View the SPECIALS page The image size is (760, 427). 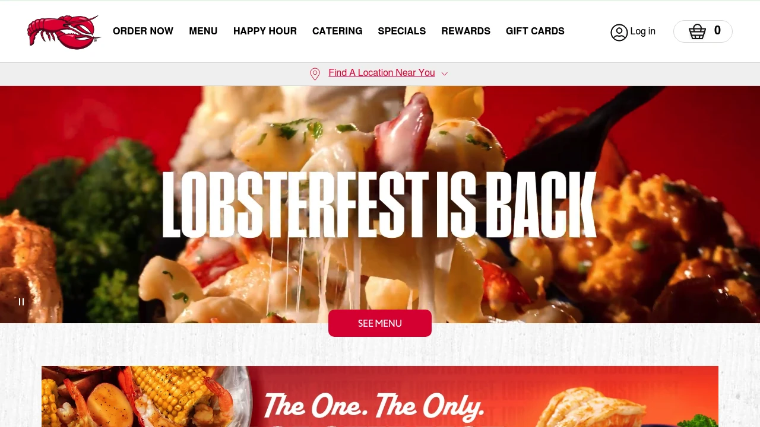point(402,31)
